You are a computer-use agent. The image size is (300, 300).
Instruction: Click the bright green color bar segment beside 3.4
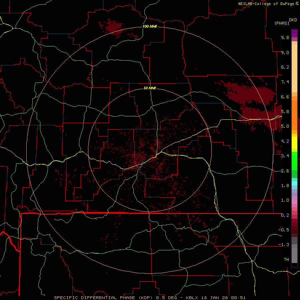294,160
